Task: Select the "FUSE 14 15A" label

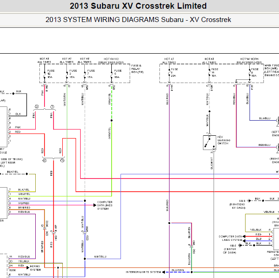Action: tap(214, 72)
